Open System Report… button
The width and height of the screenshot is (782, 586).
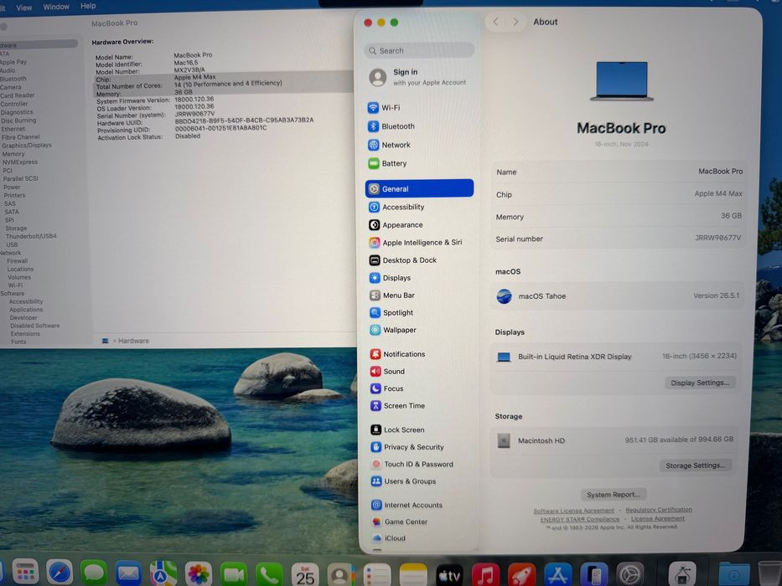coord(614,494)
